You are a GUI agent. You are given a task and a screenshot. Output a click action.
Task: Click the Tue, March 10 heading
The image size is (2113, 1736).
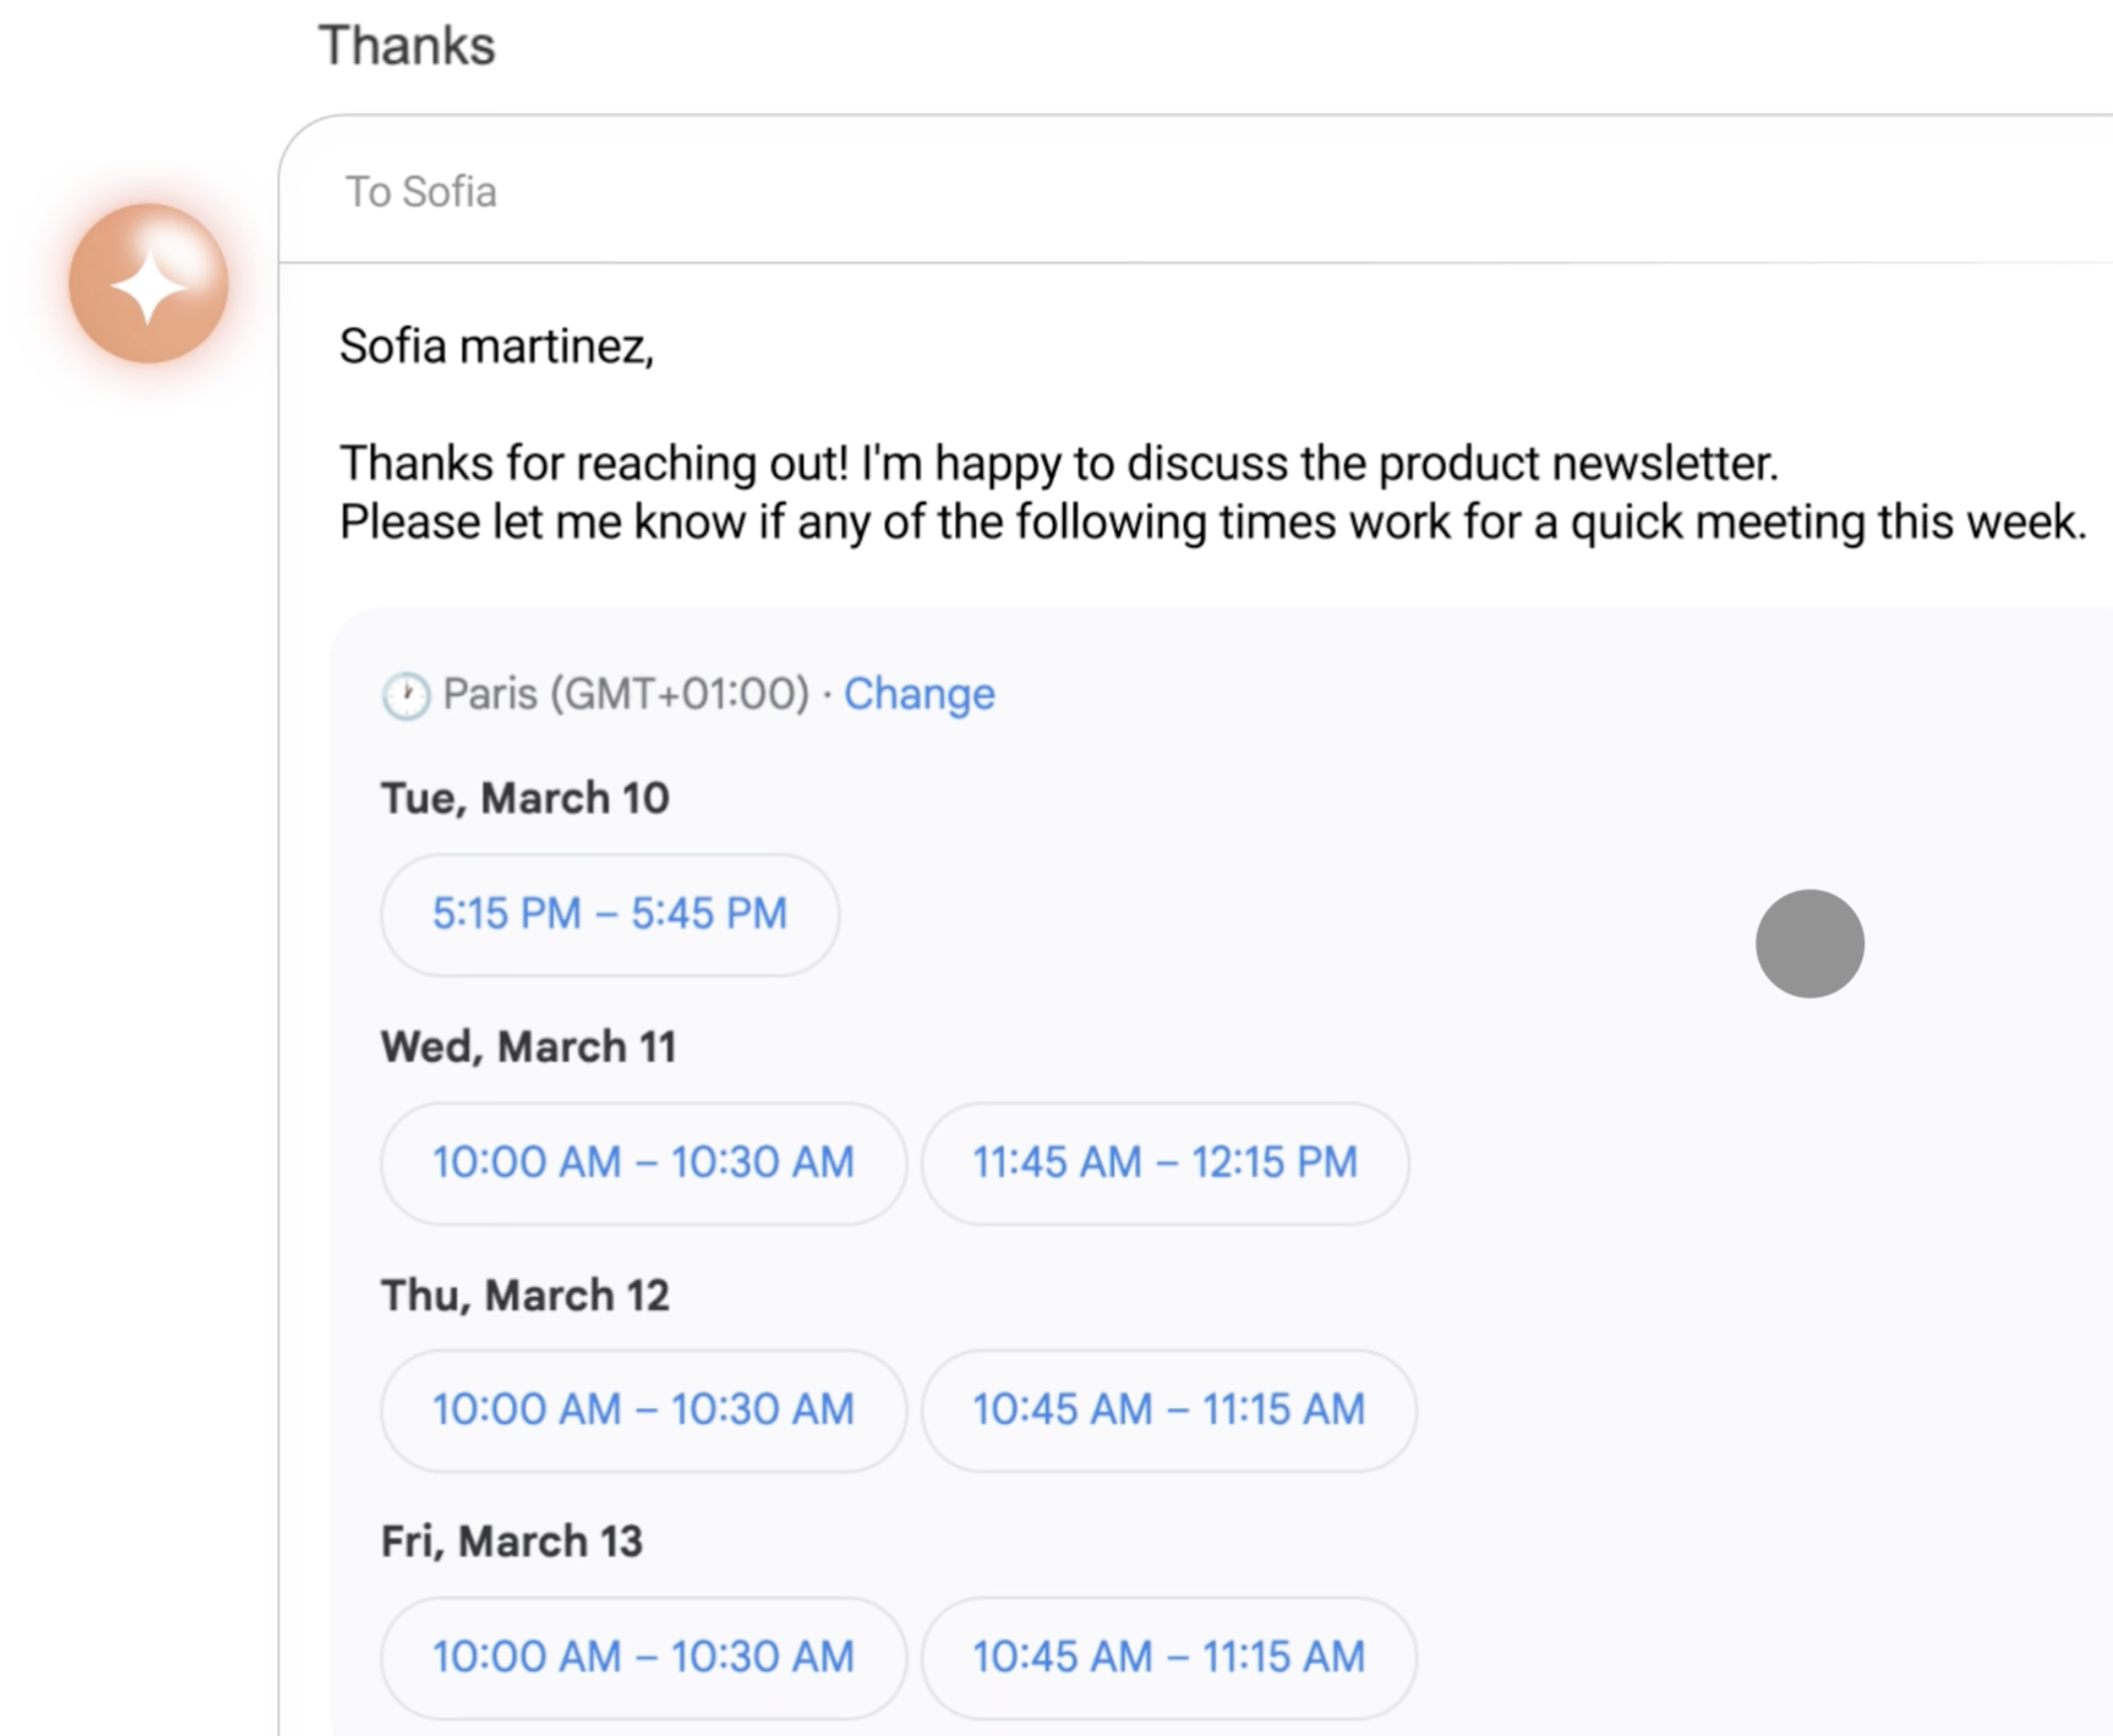point(525,798)
